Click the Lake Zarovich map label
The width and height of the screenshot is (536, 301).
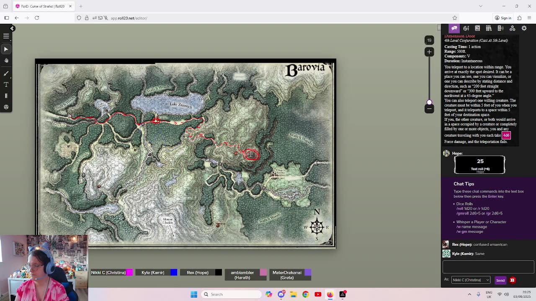tap(181, 105)
